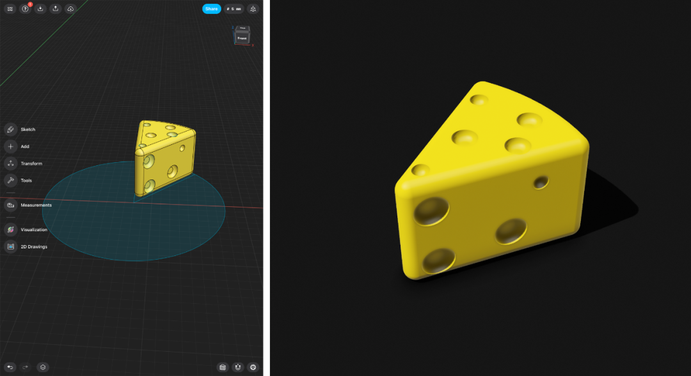The width and height of the screenshot is (691, 376).
Task: Open the Tools menu
Action: tap(18, 180)
